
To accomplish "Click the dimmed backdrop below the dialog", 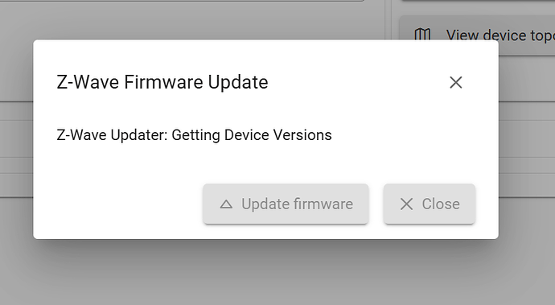I will coord(265,273).
